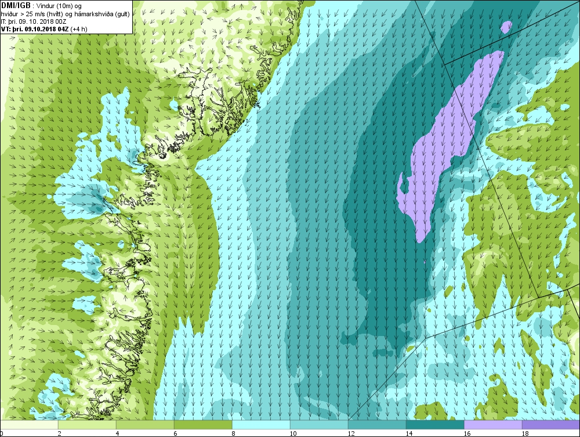
Task: Click the legend scale label '2'
Action: click(60, 434)
